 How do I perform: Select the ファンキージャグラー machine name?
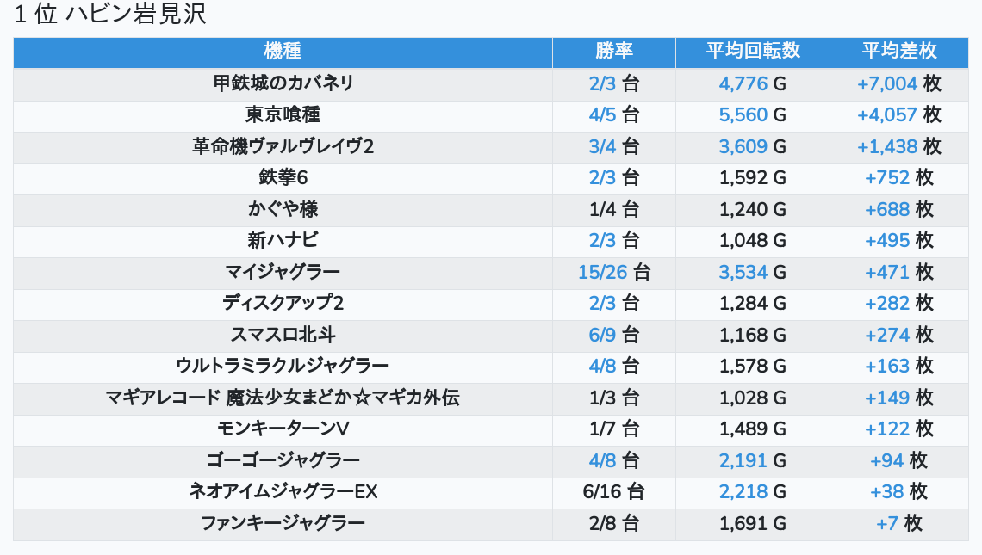pos(283,524)
